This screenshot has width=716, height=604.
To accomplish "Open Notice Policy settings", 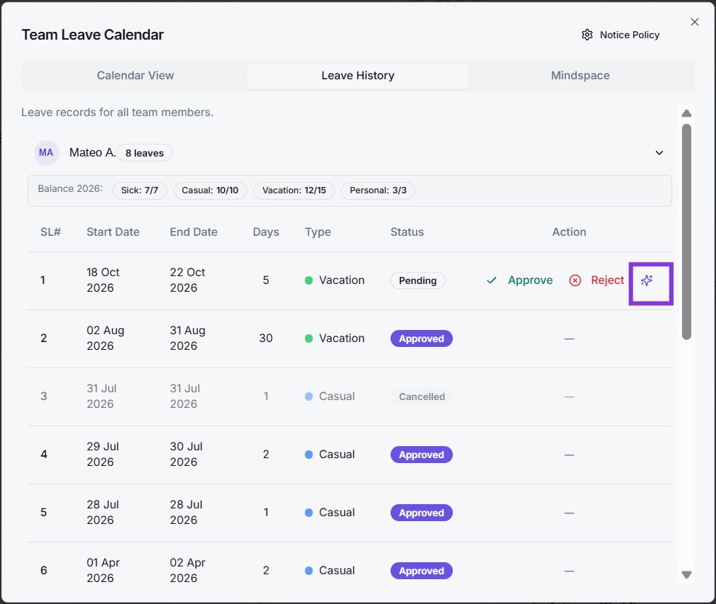I will click(x=620, y=35).
